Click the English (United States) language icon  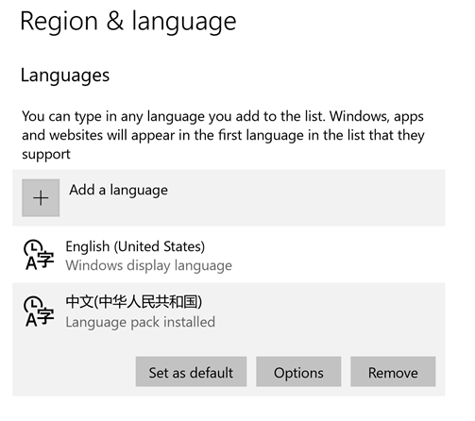39,255
